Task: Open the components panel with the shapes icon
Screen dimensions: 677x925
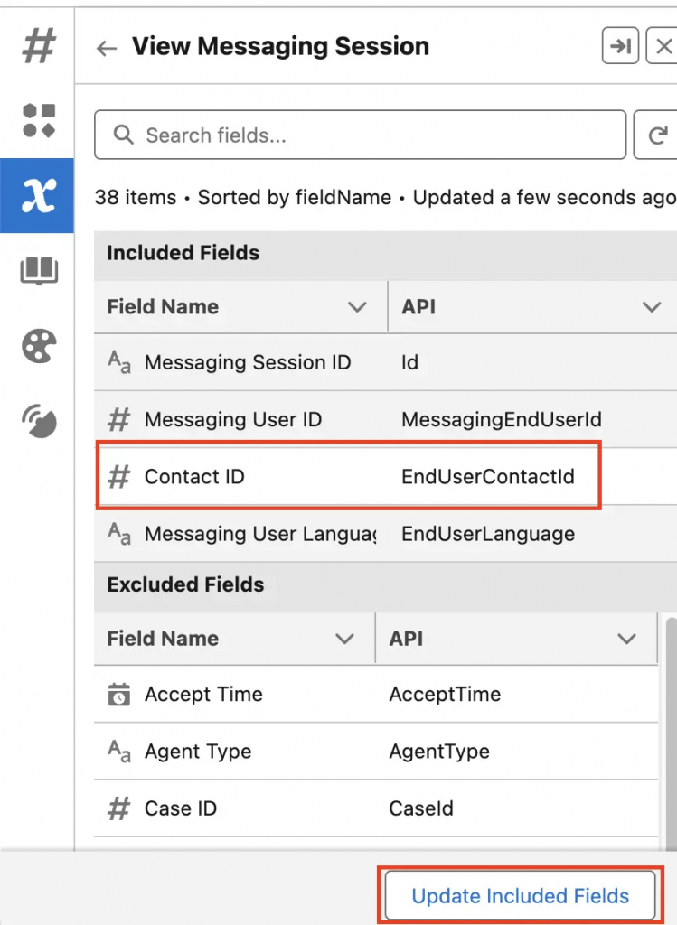Action: click(36, 120)
